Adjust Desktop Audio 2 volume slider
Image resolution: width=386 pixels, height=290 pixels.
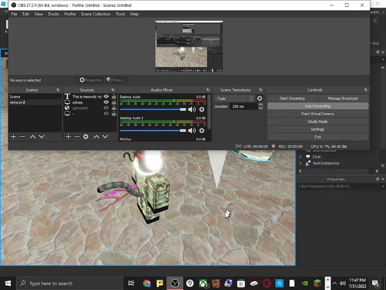coord(153,131)
